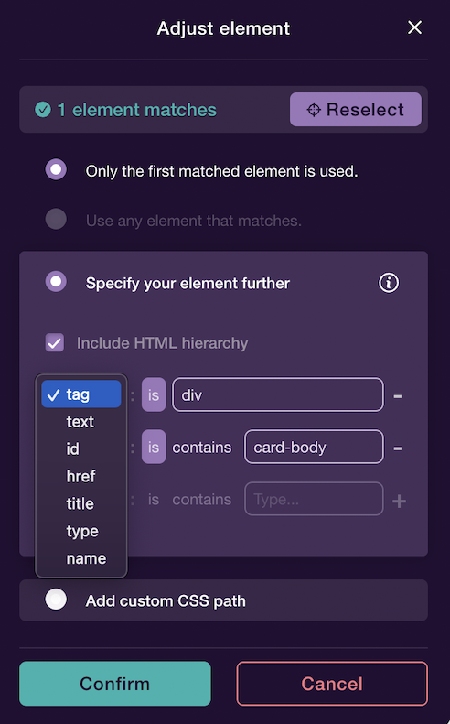This screenshot has width=450, height=724.
Task: Choose 'href' from the attribute dropdown
Action: tap(80, 476)
